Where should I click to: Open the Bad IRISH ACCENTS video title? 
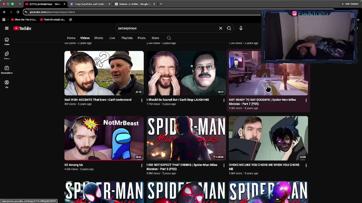click(98, 100)
